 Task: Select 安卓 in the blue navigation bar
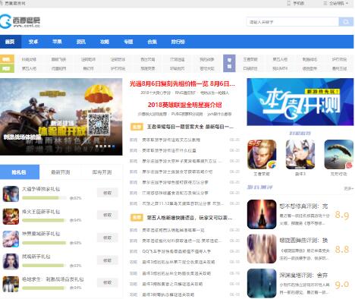(x=33, y=42)
